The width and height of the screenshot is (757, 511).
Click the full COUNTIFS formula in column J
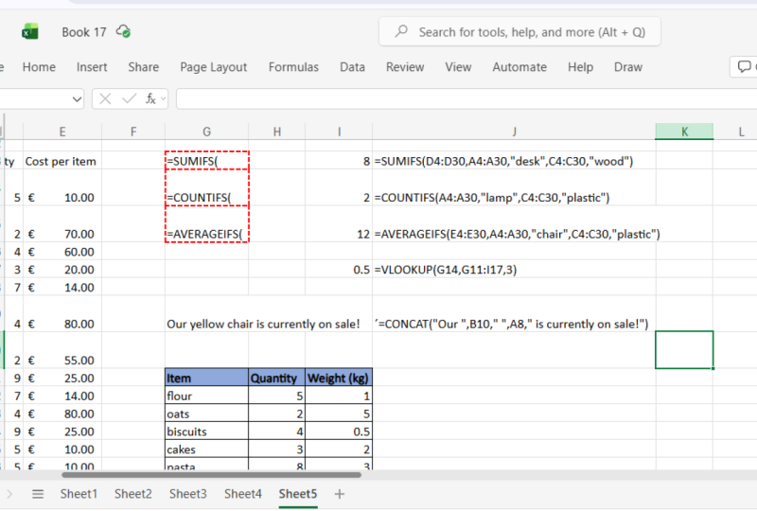(492, 198)
